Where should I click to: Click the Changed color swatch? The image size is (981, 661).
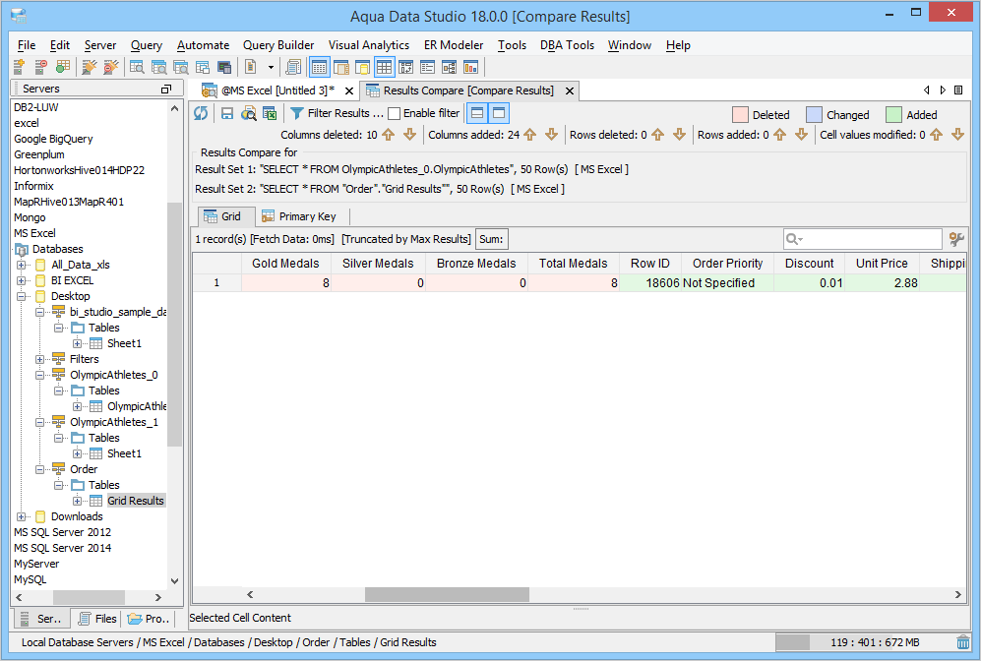pos(814,114)
